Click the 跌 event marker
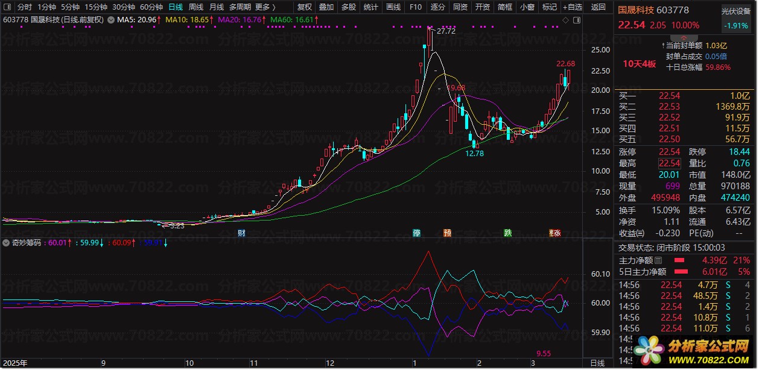 508,233
